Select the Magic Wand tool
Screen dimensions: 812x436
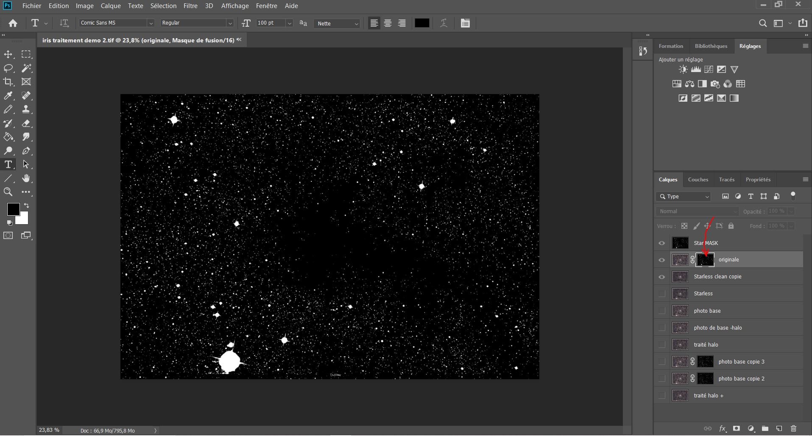(x=26, y=68)
